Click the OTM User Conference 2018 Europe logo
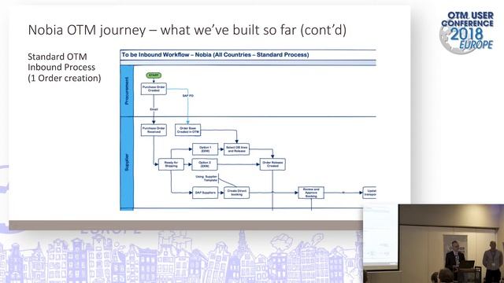The height and width of the screenshot is (283, 504). [x=467, y=32]
